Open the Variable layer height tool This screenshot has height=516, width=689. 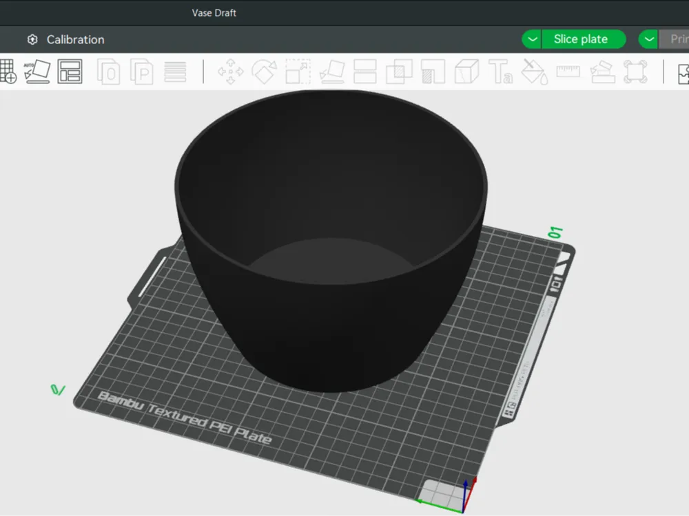(x=175, y=72)
